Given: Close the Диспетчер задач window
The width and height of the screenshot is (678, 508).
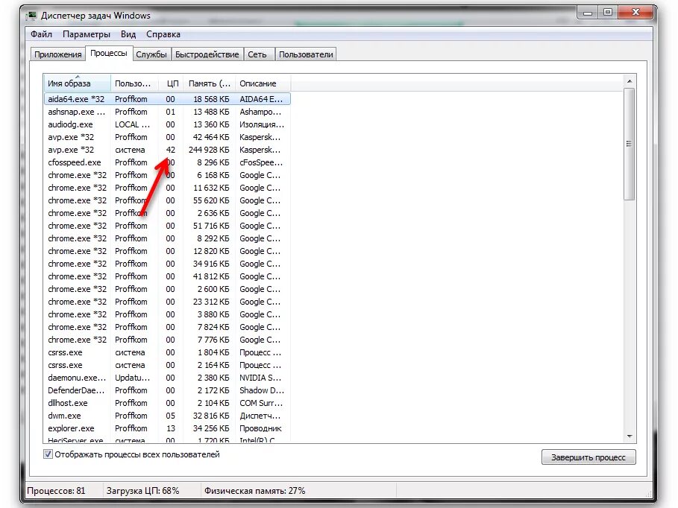Looking at the screenshot, I should (635, 13).
